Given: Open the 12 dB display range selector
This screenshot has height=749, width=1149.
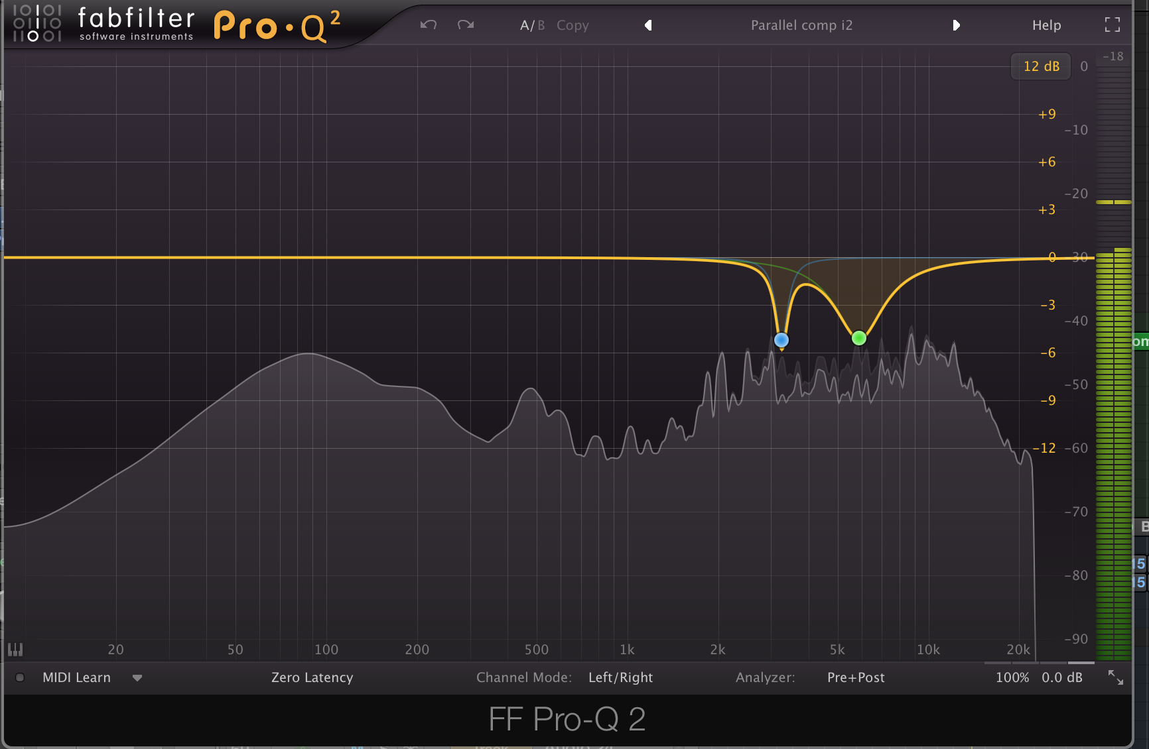Looking at the screenshot, I should [1041, 66].
